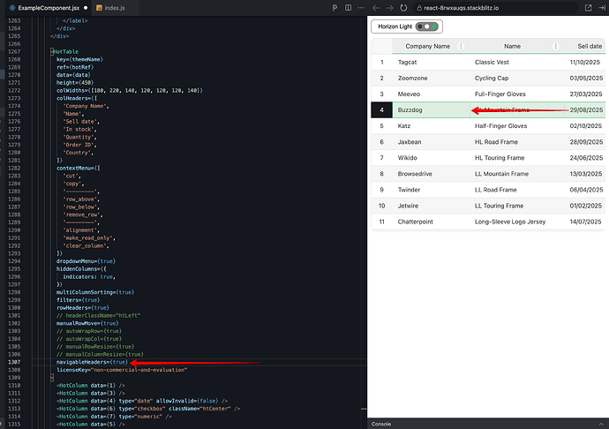This screenshot has width=609, height=429.
Task: Click the 'make_read_only' code line
Action: pyautogui.click(x=89, y=237)
